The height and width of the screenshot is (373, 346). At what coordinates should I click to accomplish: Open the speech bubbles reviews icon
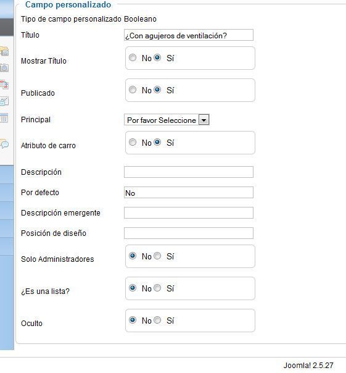(4, 144)
